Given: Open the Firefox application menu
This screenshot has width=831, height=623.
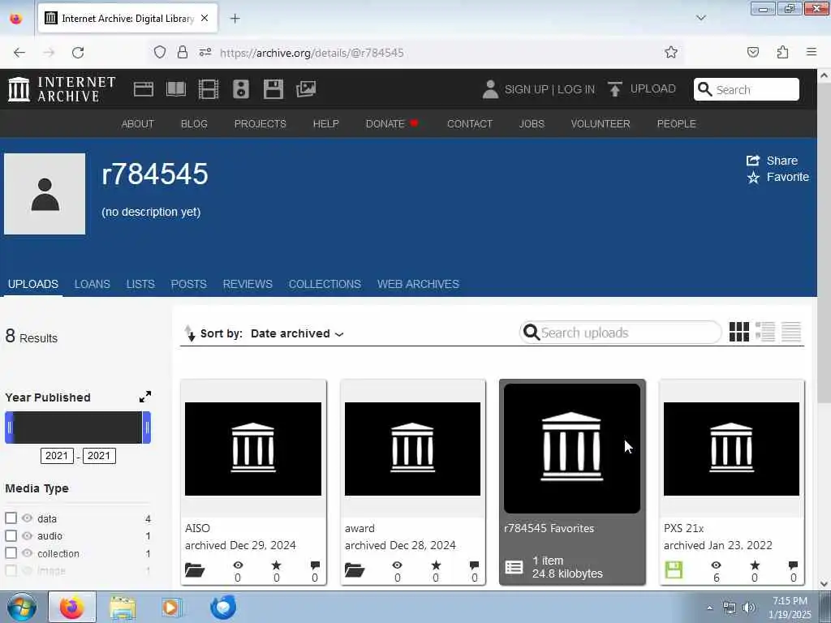Looking at the screenshot, I should [x=812, y=52].
